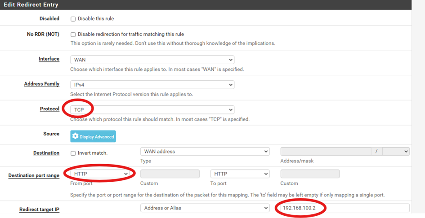Open the destination mask dropdown after the slash
The image size is (425, 218).
(x=396, y=152)
